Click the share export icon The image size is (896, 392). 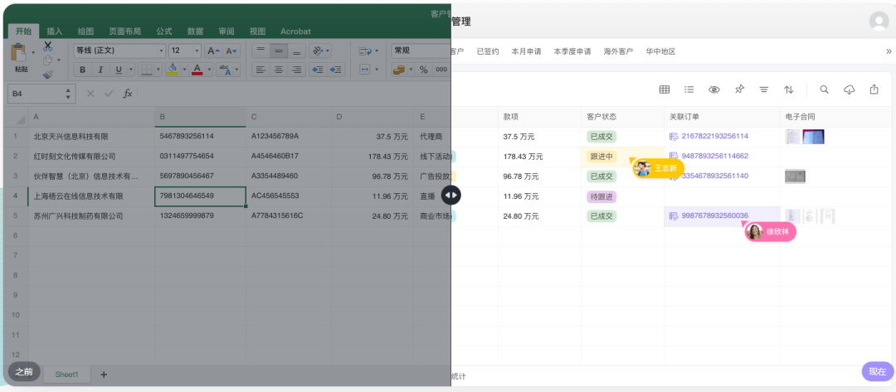point(874,90)
